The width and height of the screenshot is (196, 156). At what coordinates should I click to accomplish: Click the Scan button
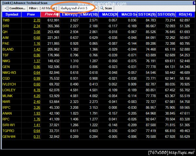[x=106, y=8]
